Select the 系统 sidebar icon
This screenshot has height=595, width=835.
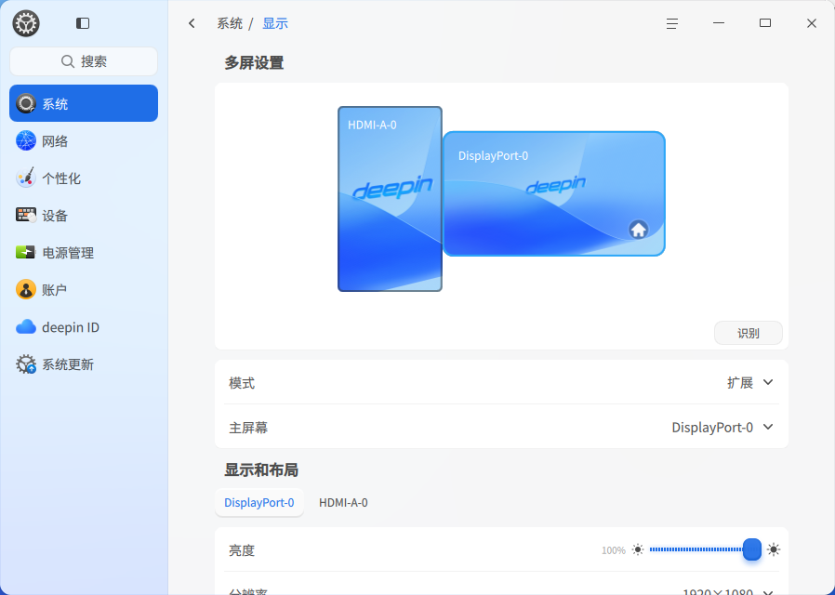coord(25,103)
